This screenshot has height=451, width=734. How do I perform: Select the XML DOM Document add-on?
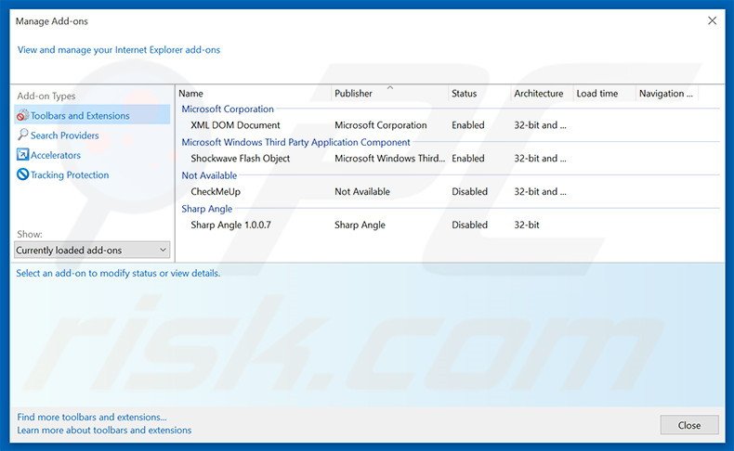235,125
